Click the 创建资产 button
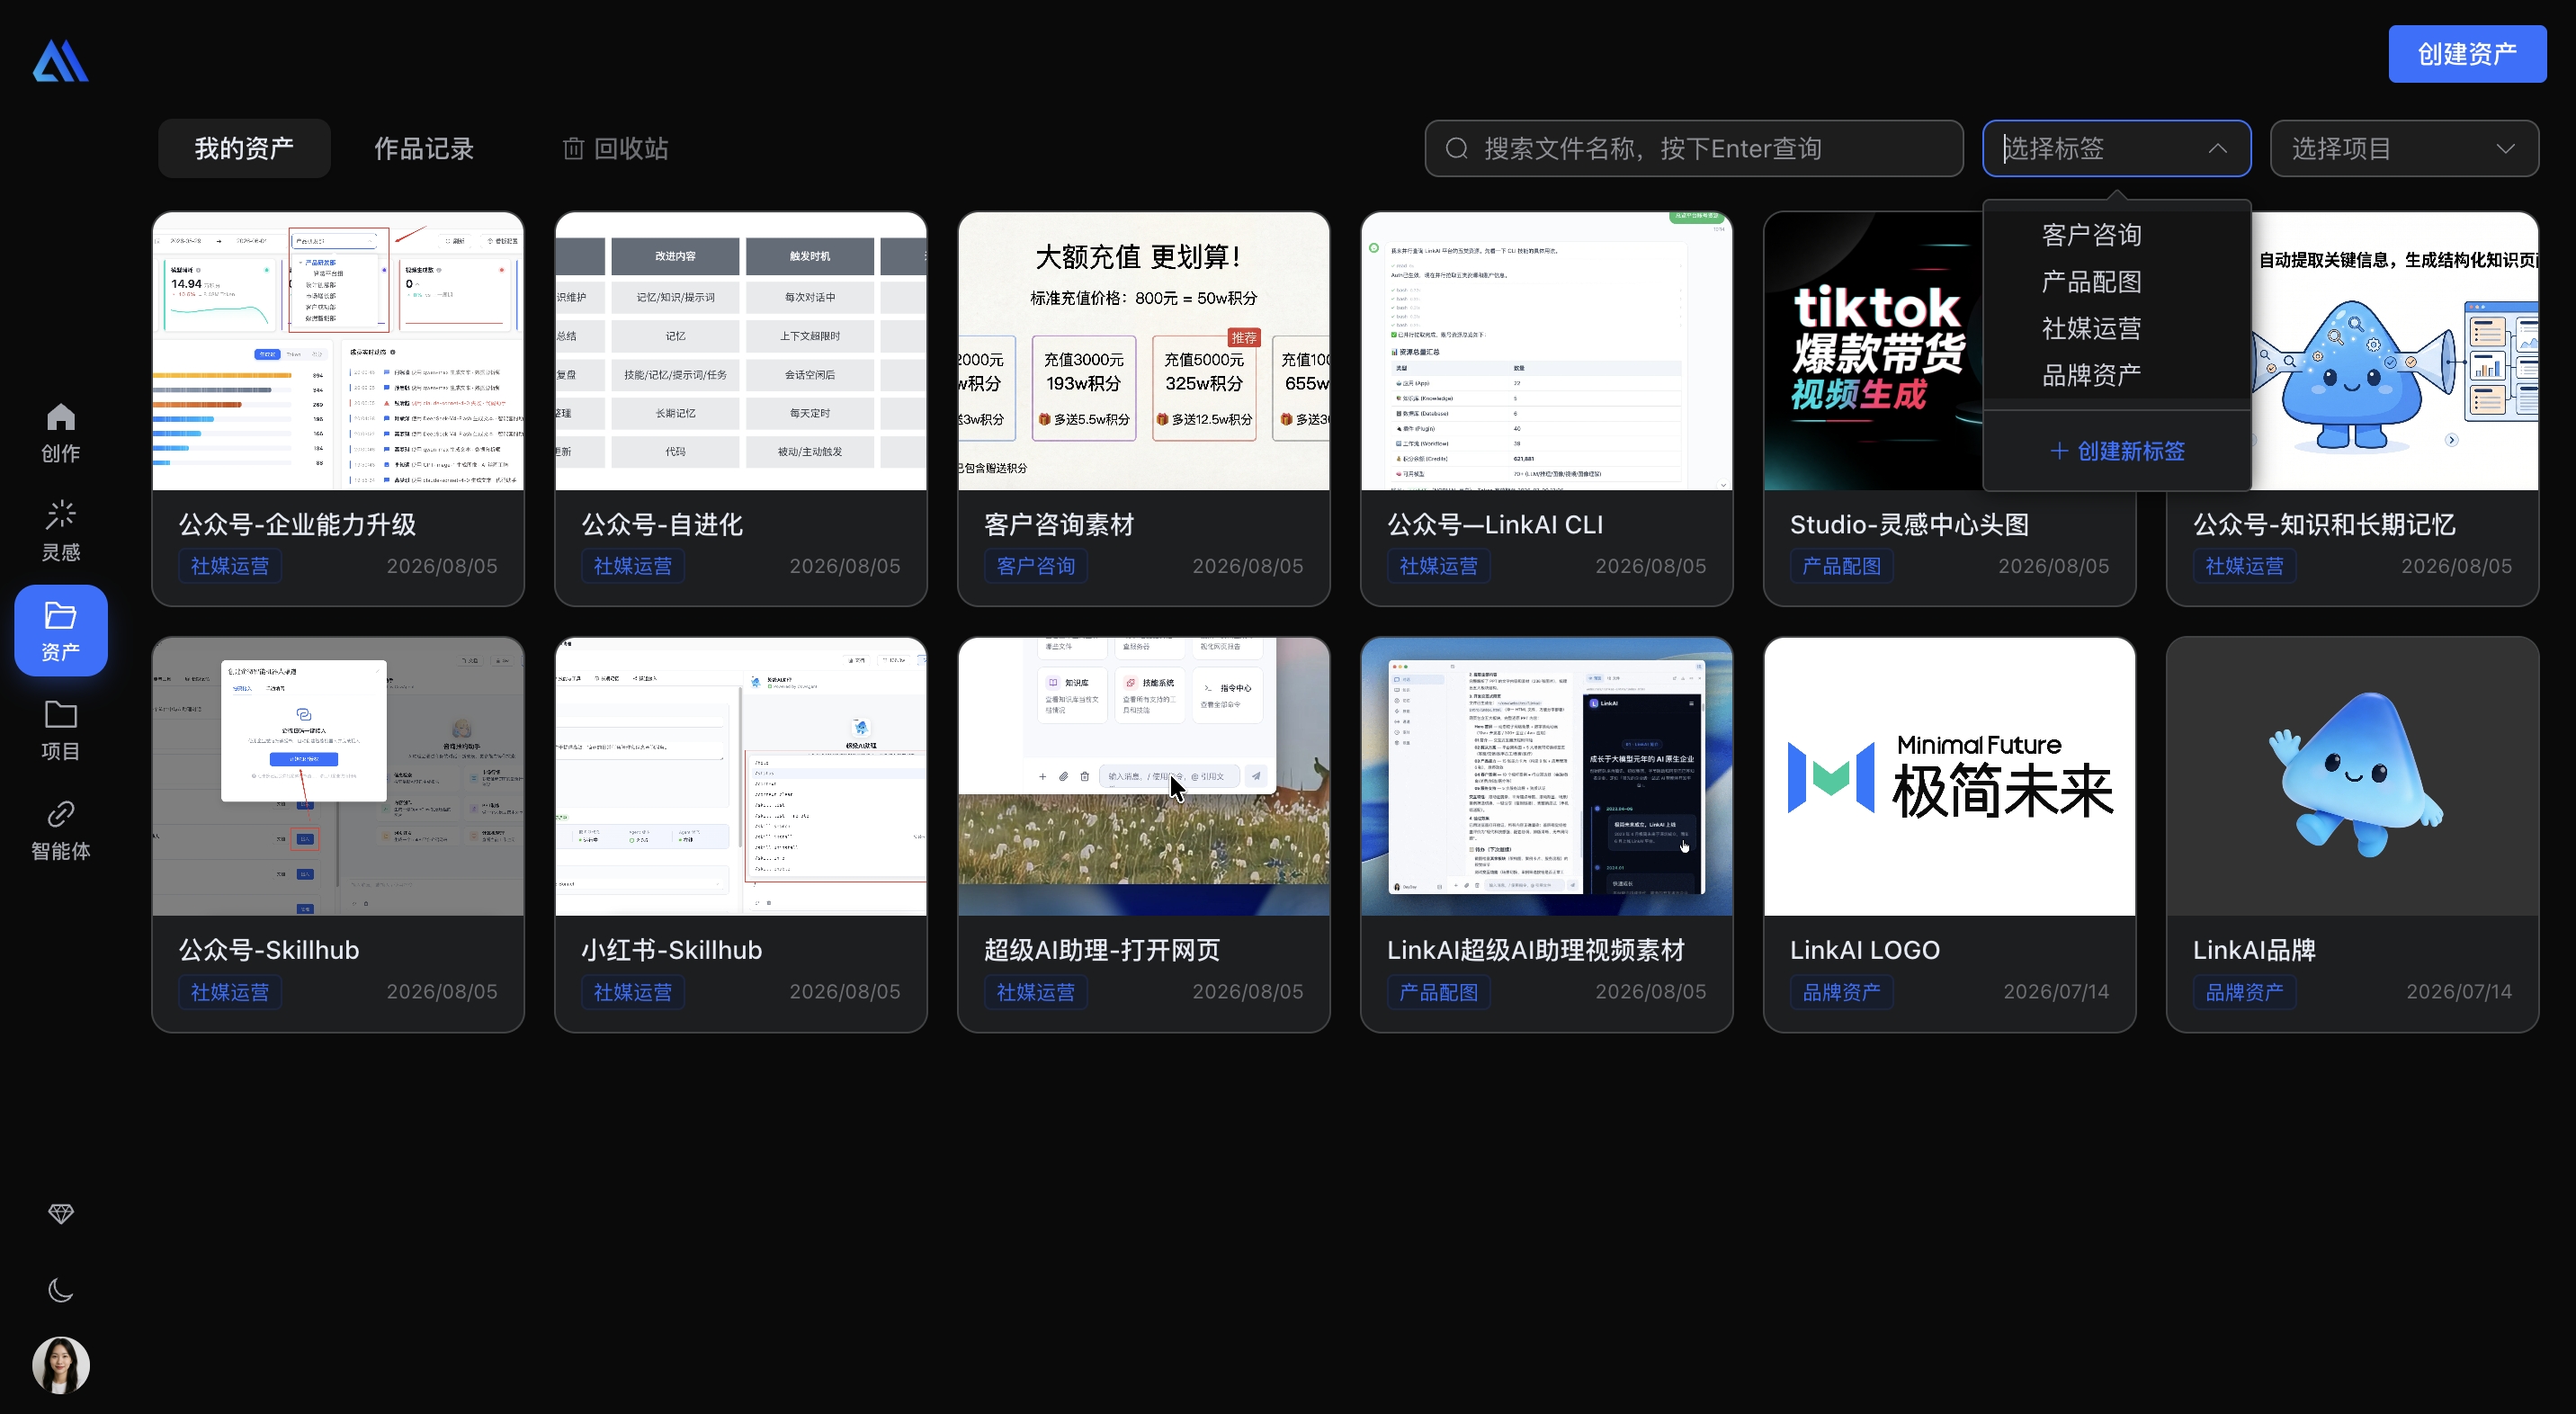Image resolution: width=2576 pixels, height=1414 pixels. click(x=2467, y=54)
